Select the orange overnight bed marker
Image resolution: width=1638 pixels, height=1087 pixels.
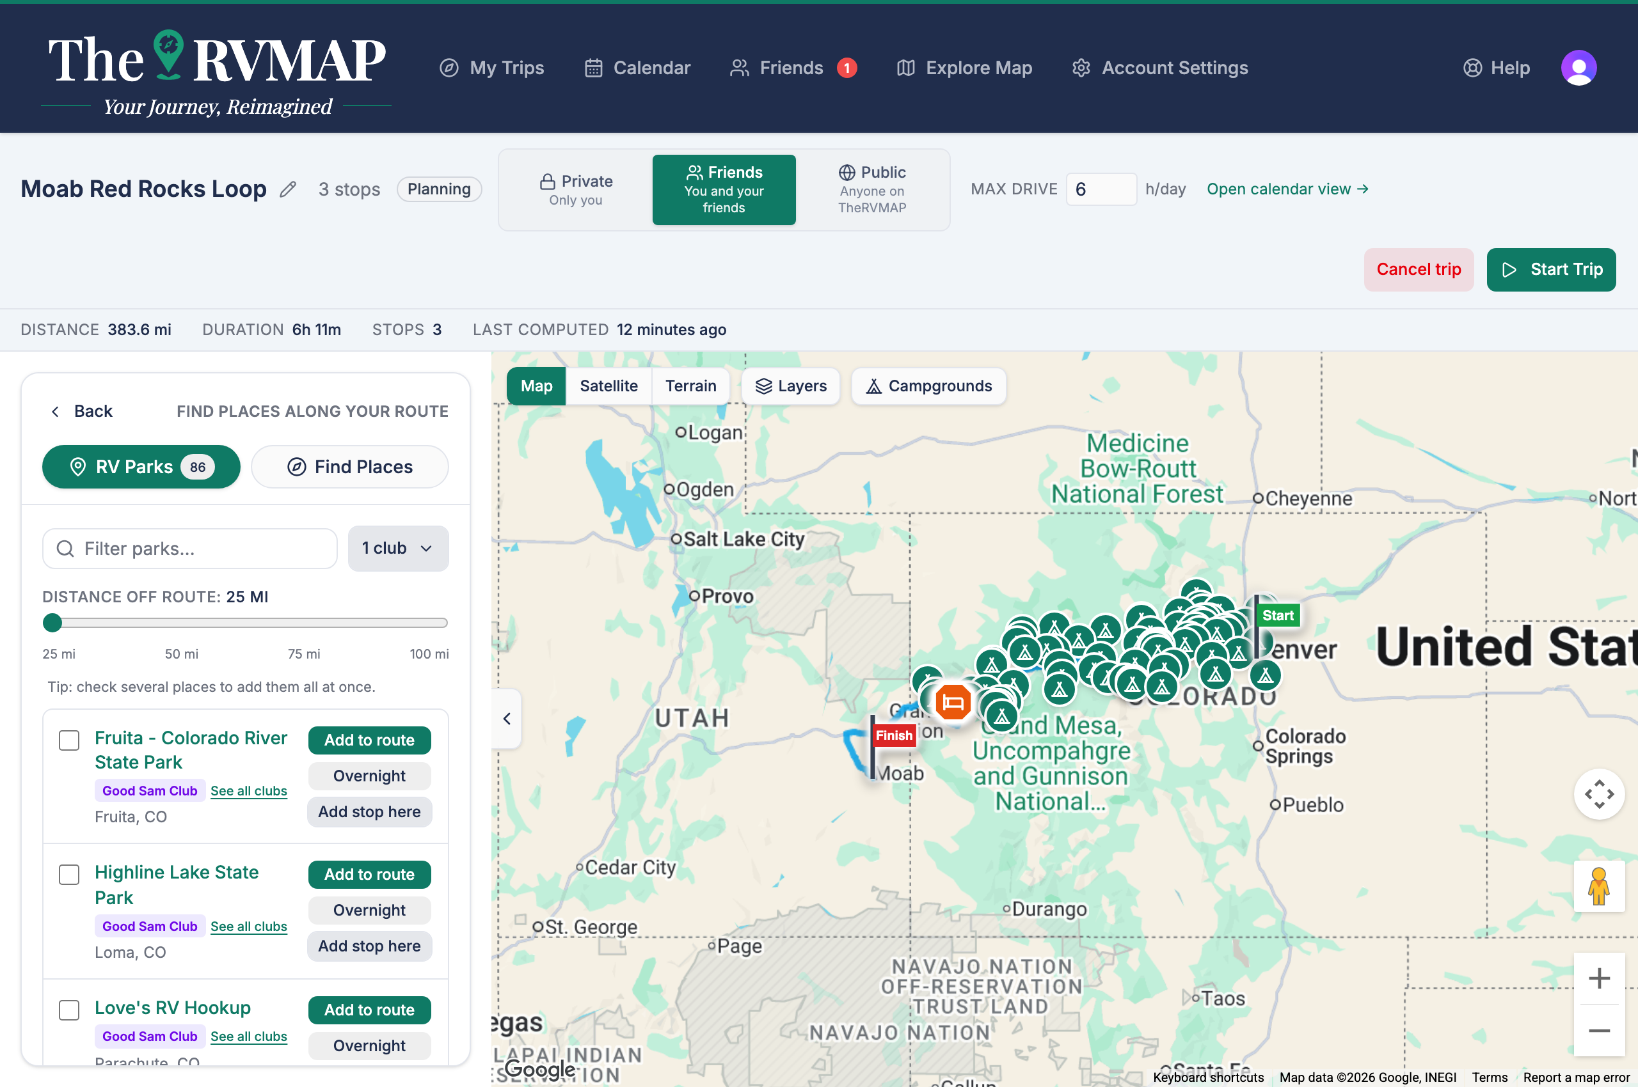(x=953, y=702)
